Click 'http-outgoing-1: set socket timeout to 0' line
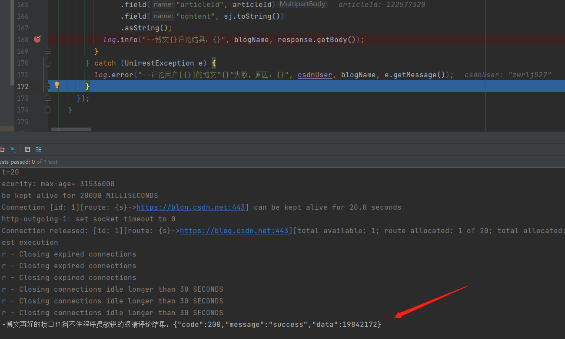 click(89, 219)
